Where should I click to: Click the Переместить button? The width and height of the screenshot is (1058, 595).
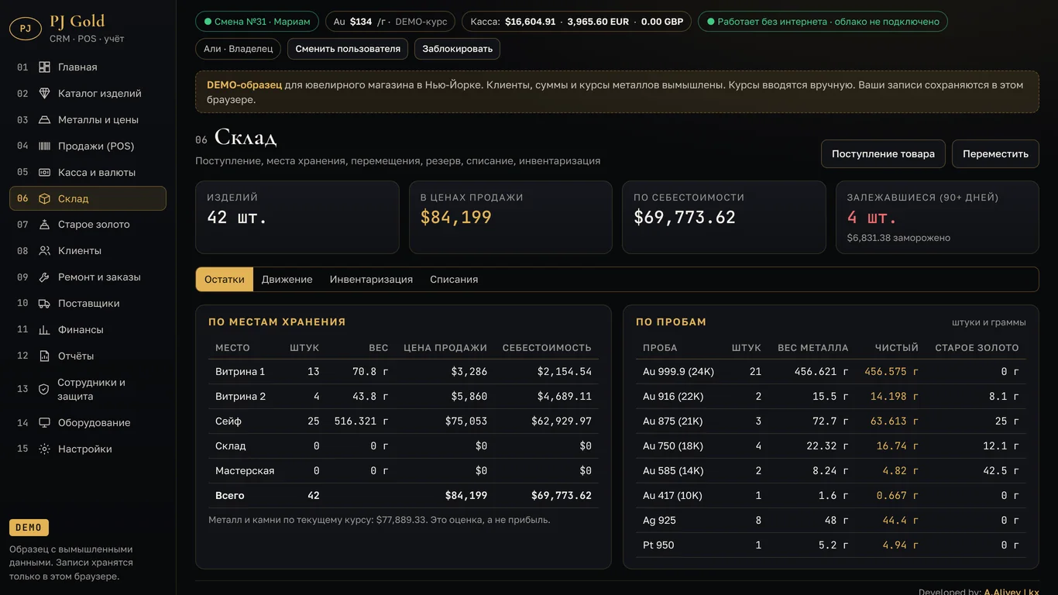pos(995,154)
